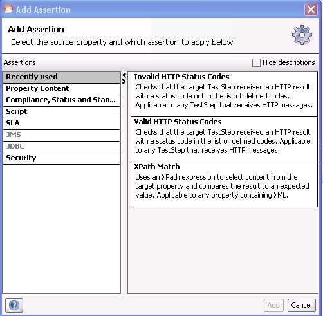Image resolution: width=323 pixels, height=316 pixels.
Task: Click the help question mark icon
Action: pyautogui.click(x=14, y=305)
